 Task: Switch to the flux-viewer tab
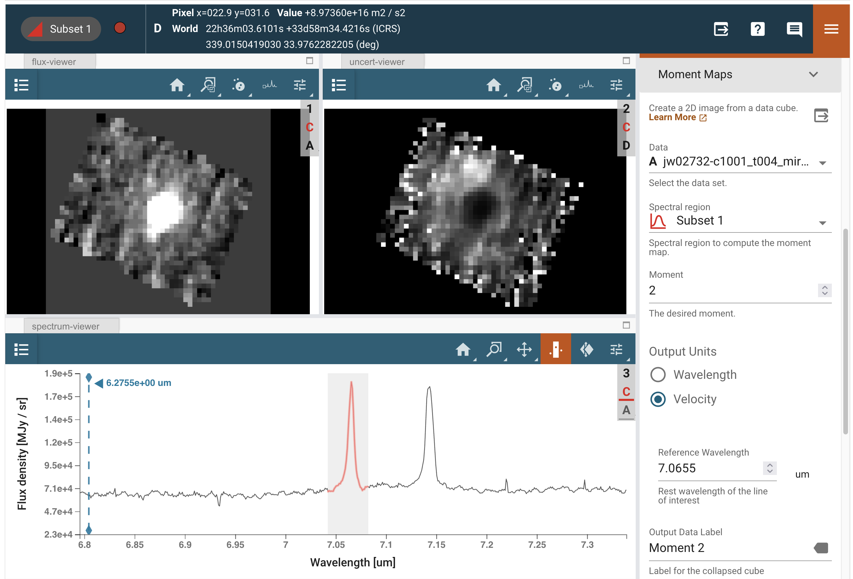click(x=54, y=62)
